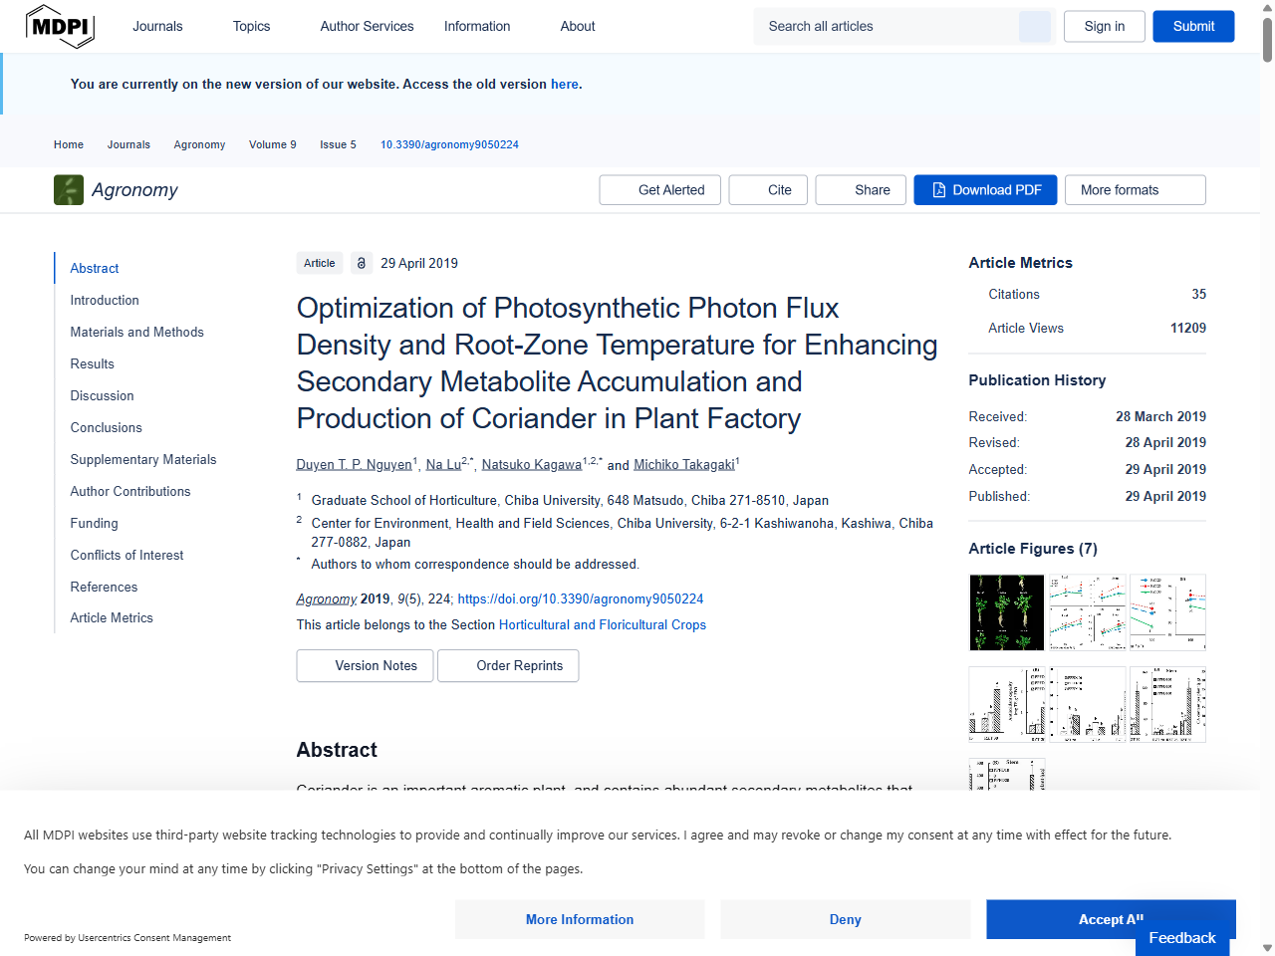Click in the Search all articles field
Screen dimensions: 1275x956
point(887,27)
